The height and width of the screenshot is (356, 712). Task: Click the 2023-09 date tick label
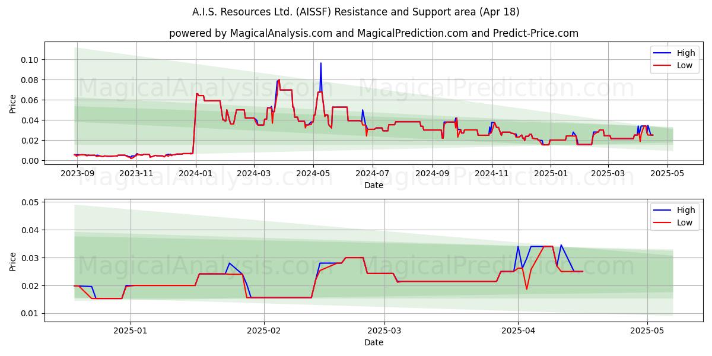77,174
